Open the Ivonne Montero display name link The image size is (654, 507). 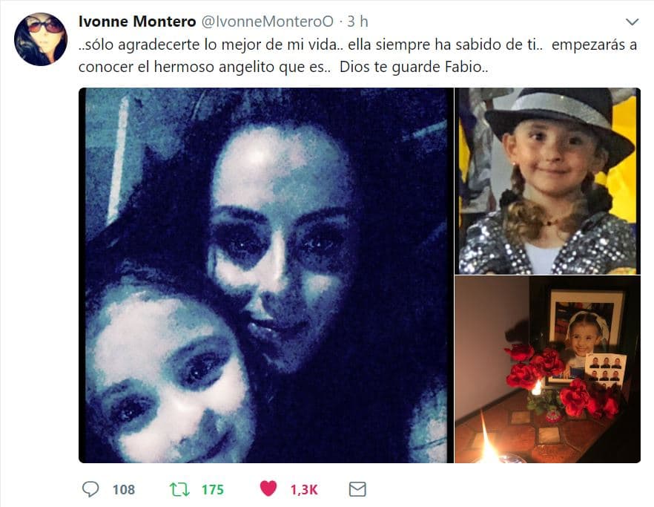click(x=137, y=22)
